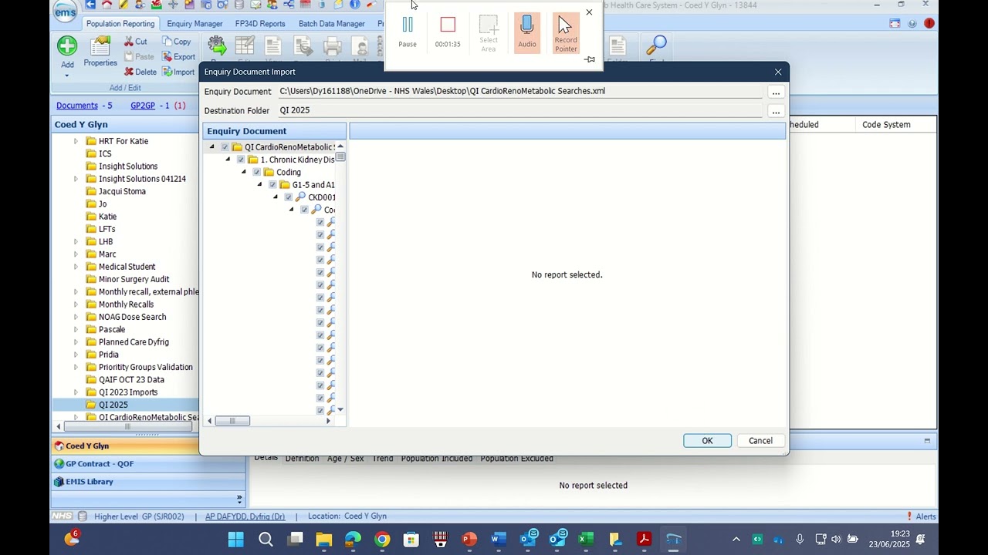Click the Documents - 5 link
The height and width of the screenshot is (555, 988).
click(x=84, y=106)
